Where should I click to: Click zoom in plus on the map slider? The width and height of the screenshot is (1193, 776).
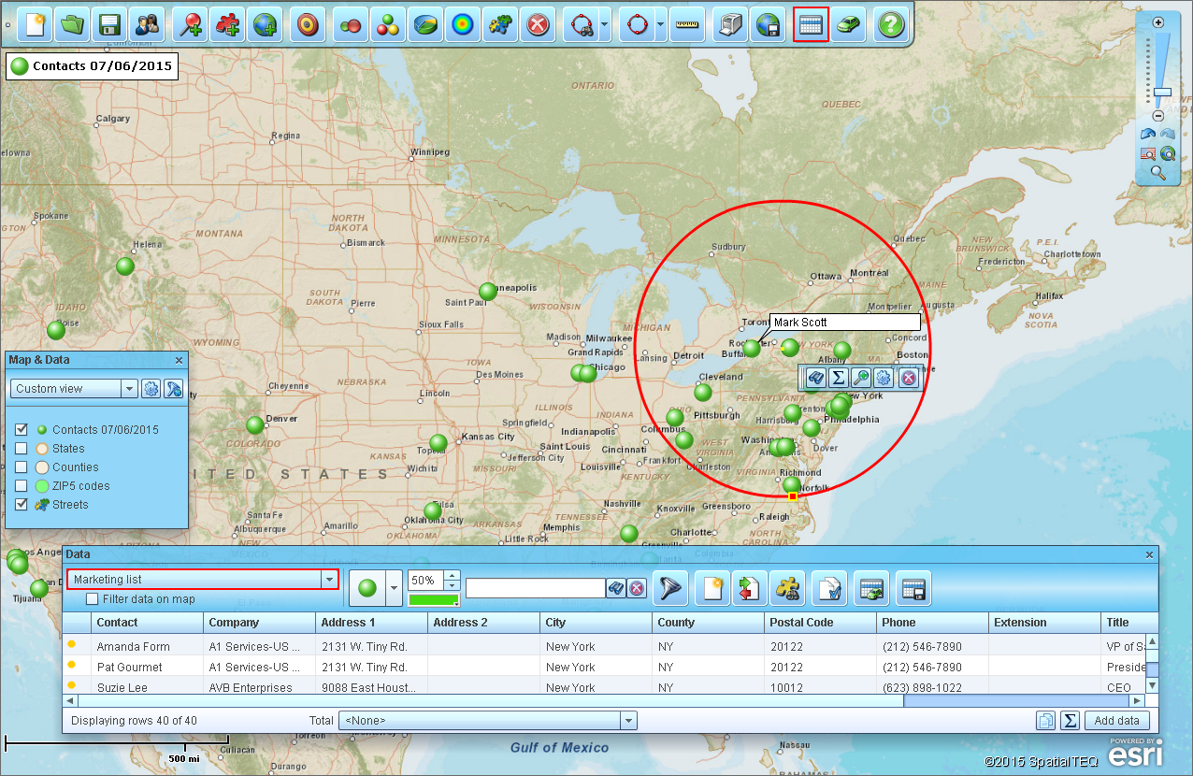coord(1158,22)
